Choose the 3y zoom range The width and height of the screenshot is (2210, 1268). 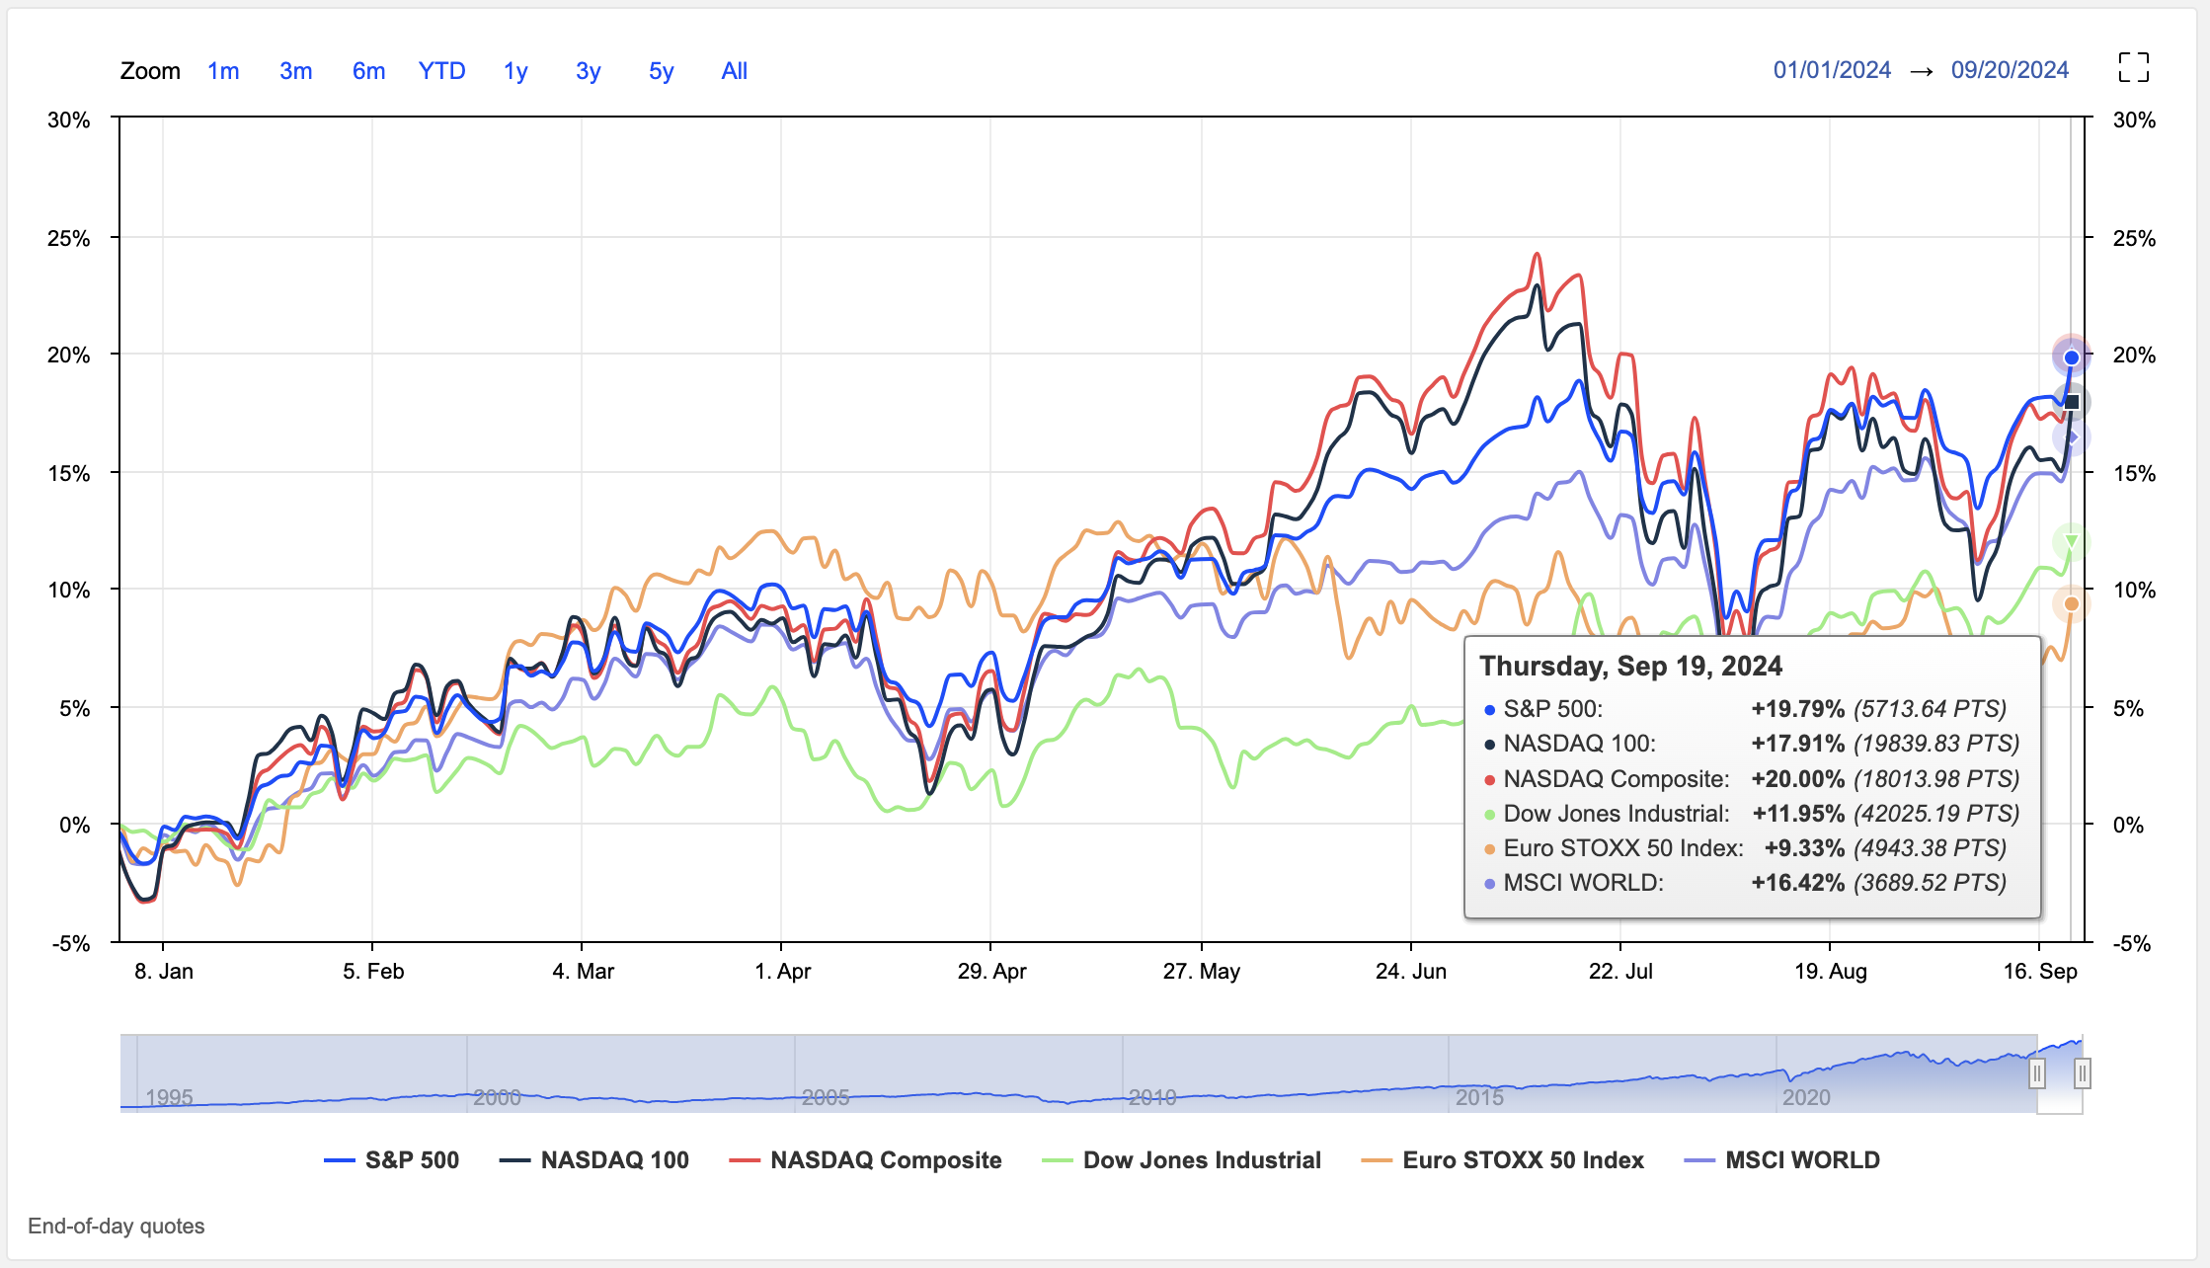click(588, 71)
